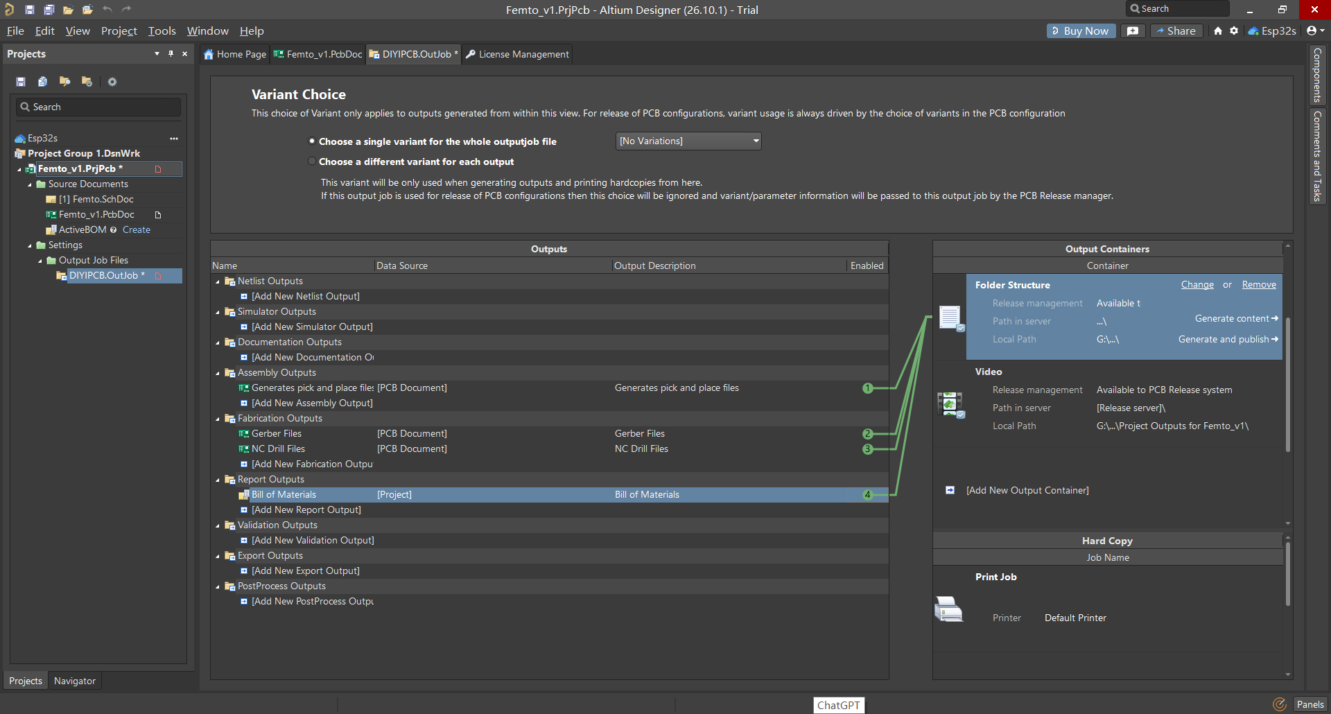This screenshot has width=1331, height=714.
Task: Open the No Variations dropdown
Action: coord(688,141)
